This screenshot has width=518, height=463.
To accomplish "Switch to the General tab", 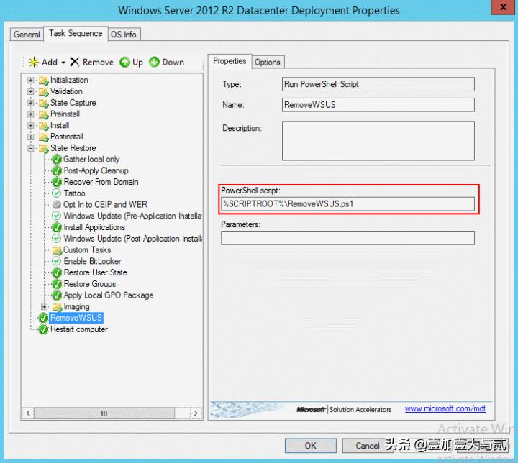I will click(27, 35).
